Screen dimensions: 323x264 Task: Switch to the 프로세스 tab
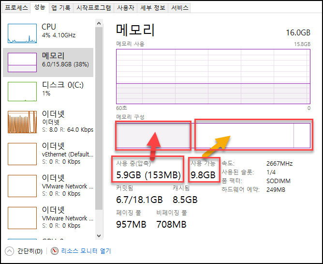(16, 8)
